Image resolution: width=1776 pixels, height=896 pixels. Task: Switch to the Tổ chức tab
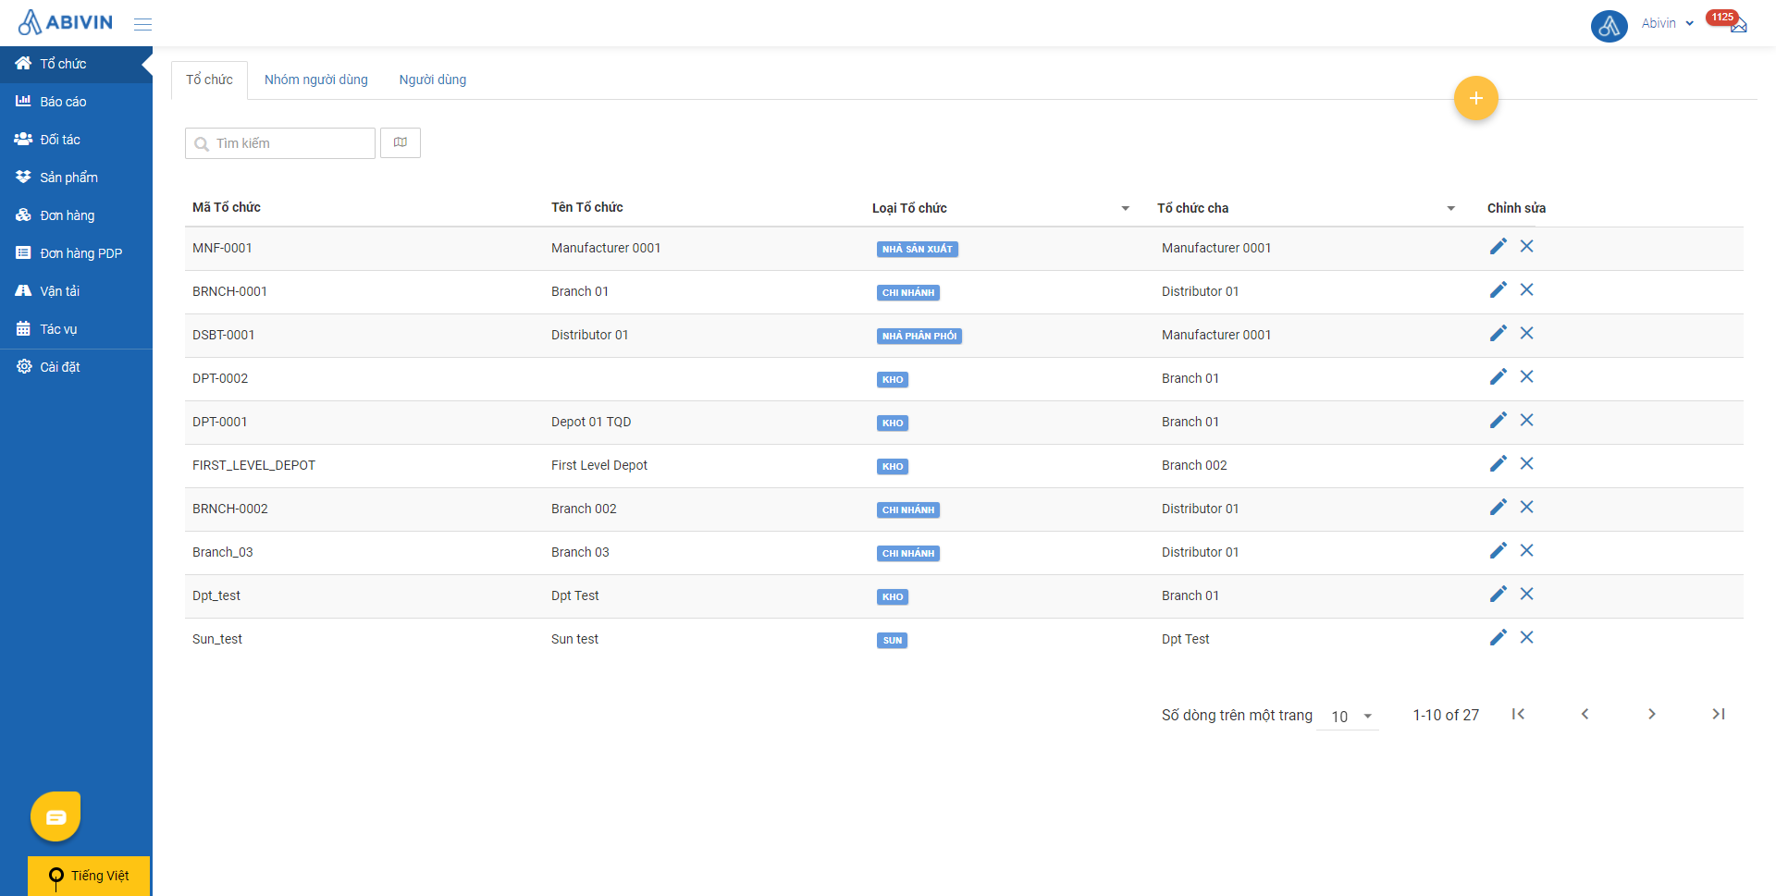point(209,80)
